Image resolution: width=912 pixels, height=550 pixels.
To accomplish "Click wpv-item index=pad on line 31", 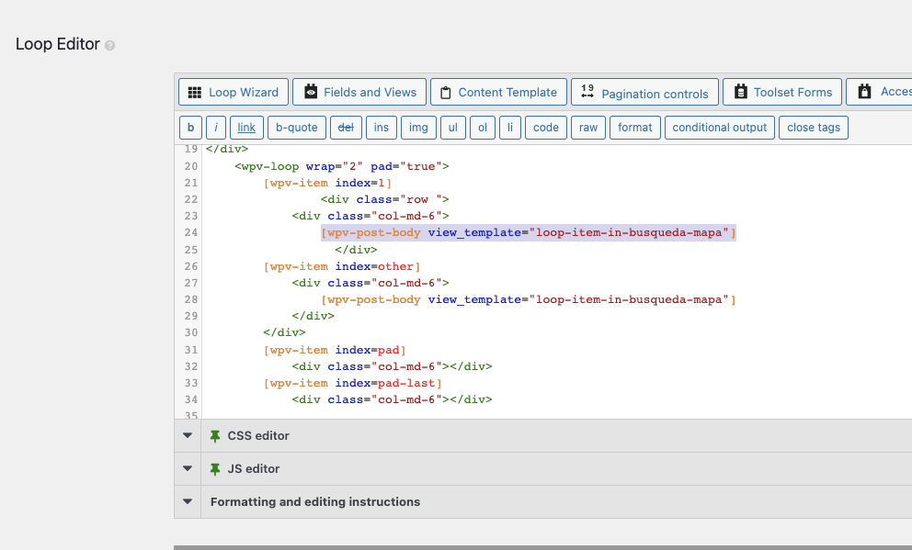I will point(335,350).
